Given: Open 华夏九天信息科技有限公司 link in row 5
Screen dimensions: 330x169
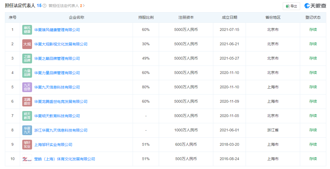Looking at the screenshot, I should coord(57,87).
